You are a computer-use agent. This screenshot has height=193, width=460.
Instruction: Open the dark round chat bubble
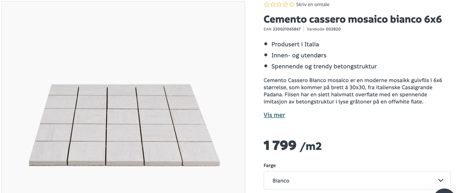pos(446,190)
